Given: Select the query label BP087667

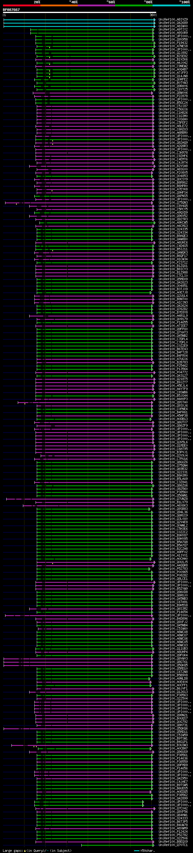Looking at the screenshot, I should pyautogui.click(x=11, y=10).
